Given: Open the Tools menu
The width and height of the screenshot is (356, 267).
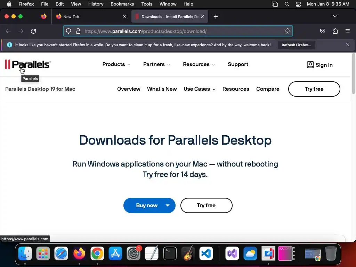Looking at the screenshot, I should click(147, 4).
